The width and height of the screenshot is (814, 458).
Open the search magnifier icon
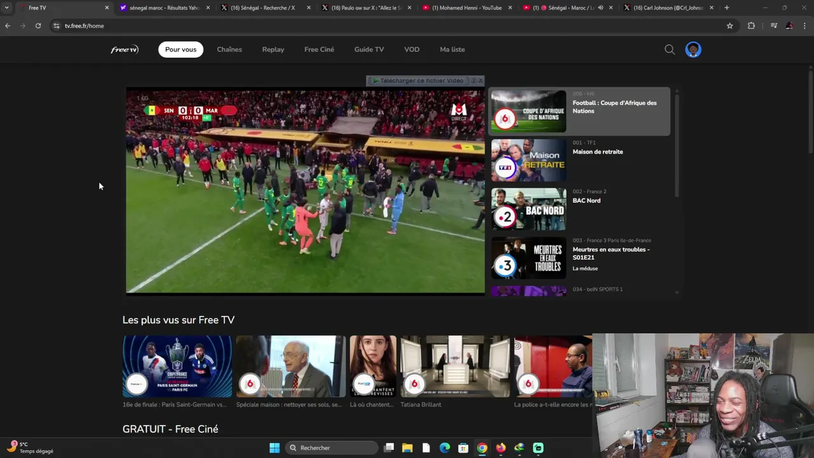pos(670,50)
